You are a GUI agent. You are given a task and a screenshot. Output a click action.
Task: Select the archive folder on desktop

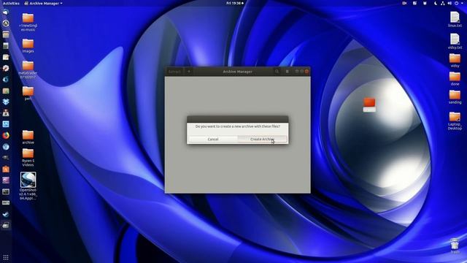(28, 137)
